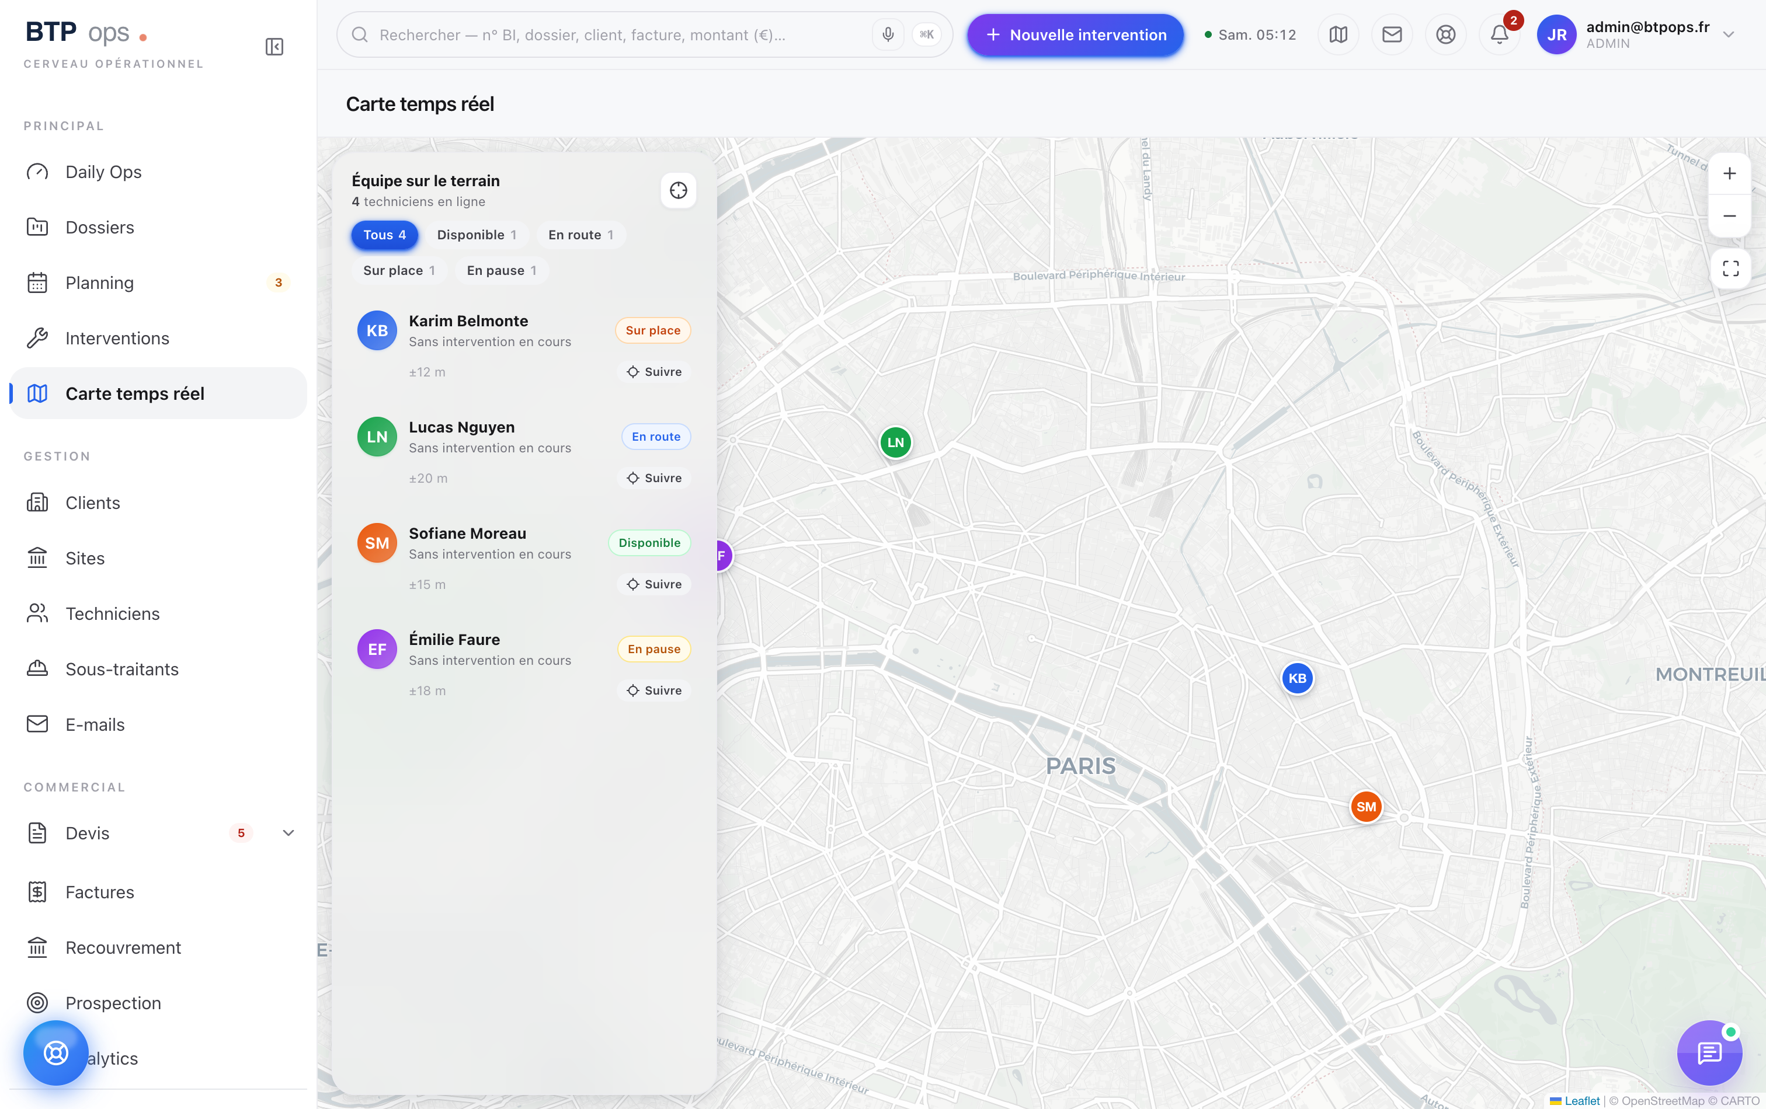Click the Sam. 05:12 clock status
This screenshot has height=1109, width=1766.
click(1250, 34)
